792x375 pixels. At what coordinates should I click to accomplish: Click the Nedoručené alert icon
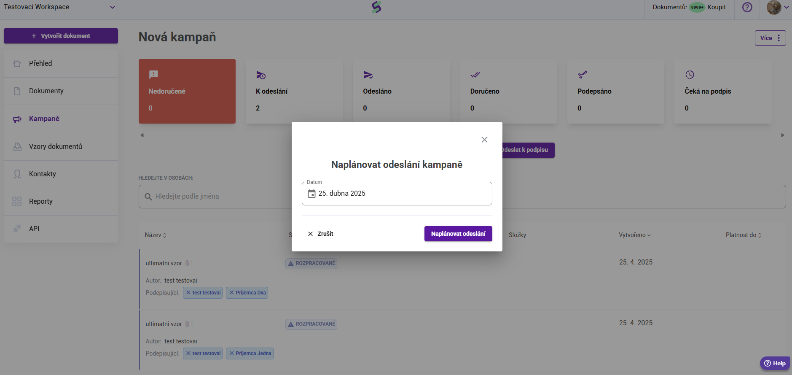pyautogui.click(x=153, y=75)
